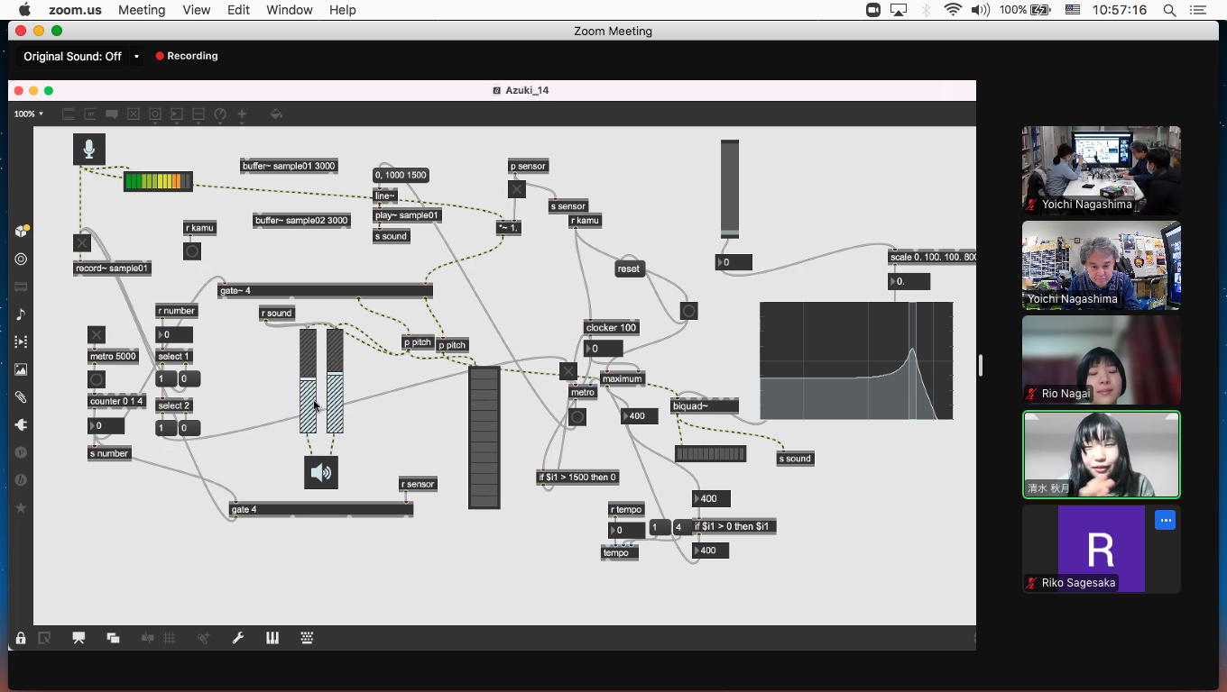The image size is (1227, 692).
Task: Click the tall vertical slider above the scale object
Action: click(730, 189)
